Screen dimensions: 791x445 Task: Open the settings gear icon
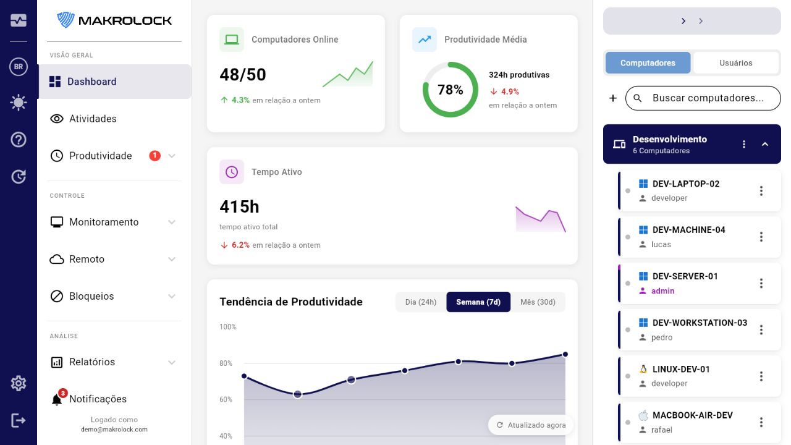(19, 383)
